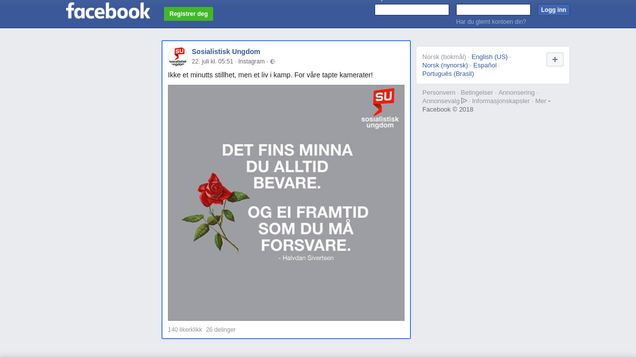Viewport: 636px width, 357px height.
Task: Open the post timestamp 22. juli kl. 05:51
Action: click(213, 61)
